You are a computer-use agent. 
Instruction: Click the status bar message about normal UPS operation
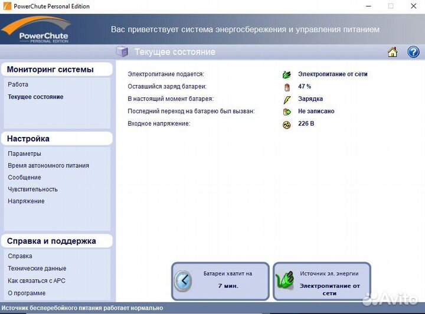pos(82,308)
